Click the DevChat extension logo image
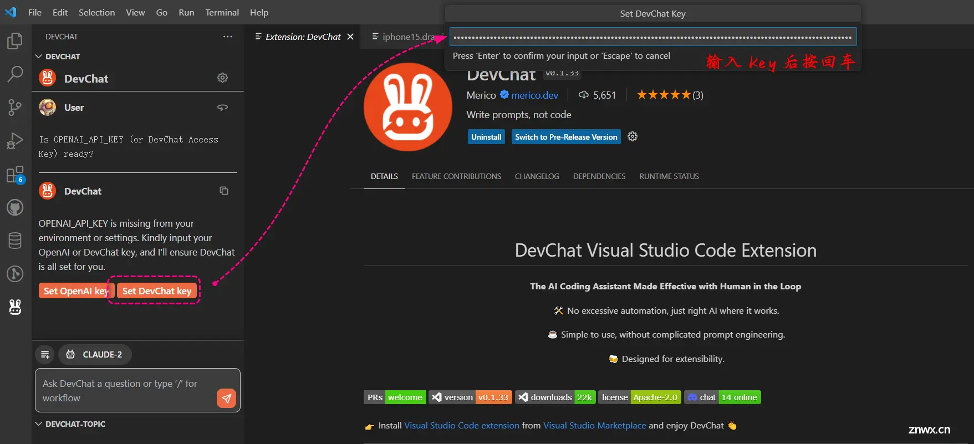The height and width of the screenshot is (444, 974). 408,107
